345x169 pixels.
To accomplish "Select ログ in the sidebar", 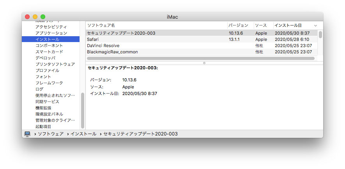I will [x=39, y=89].
